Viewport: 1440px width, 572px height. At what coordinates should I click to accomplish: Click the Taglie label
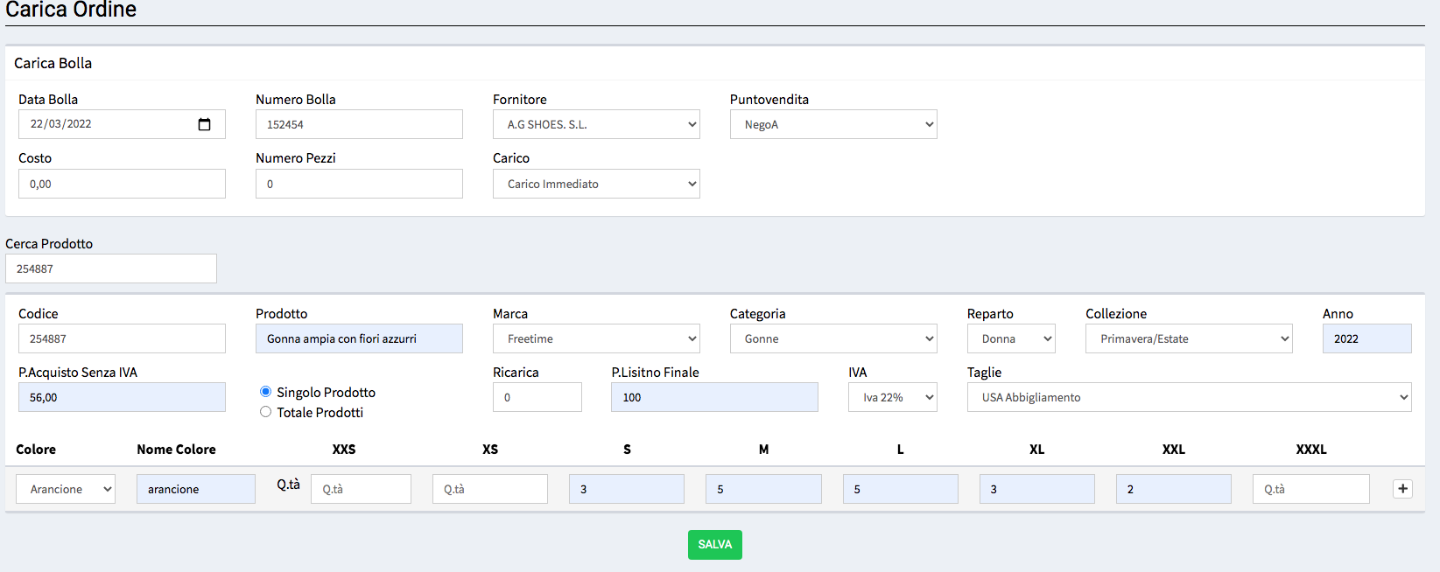[984, 373]
